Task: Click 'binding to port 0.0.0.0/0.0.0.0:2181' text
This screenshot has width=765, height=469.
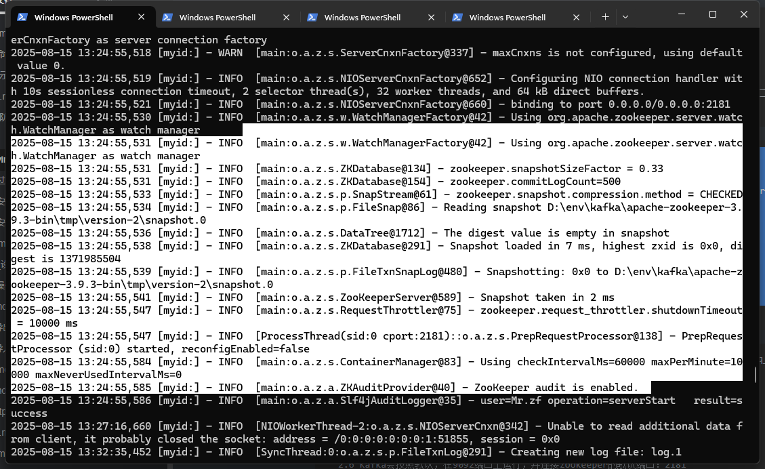Action: pos(620,104)
